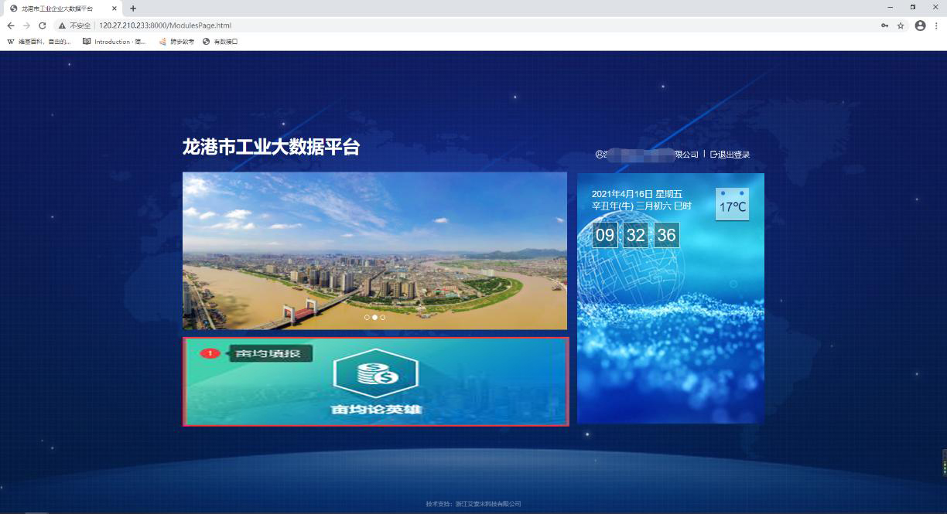Go back to the previous page
The image size is (947, 514).
click(11, 26)
